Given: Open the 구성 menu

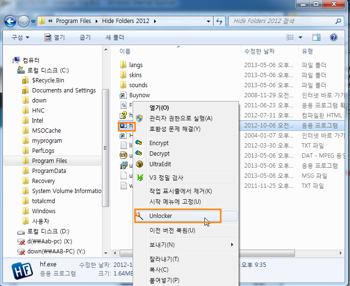Looking at the screenshot, I should tap(20, 37).
